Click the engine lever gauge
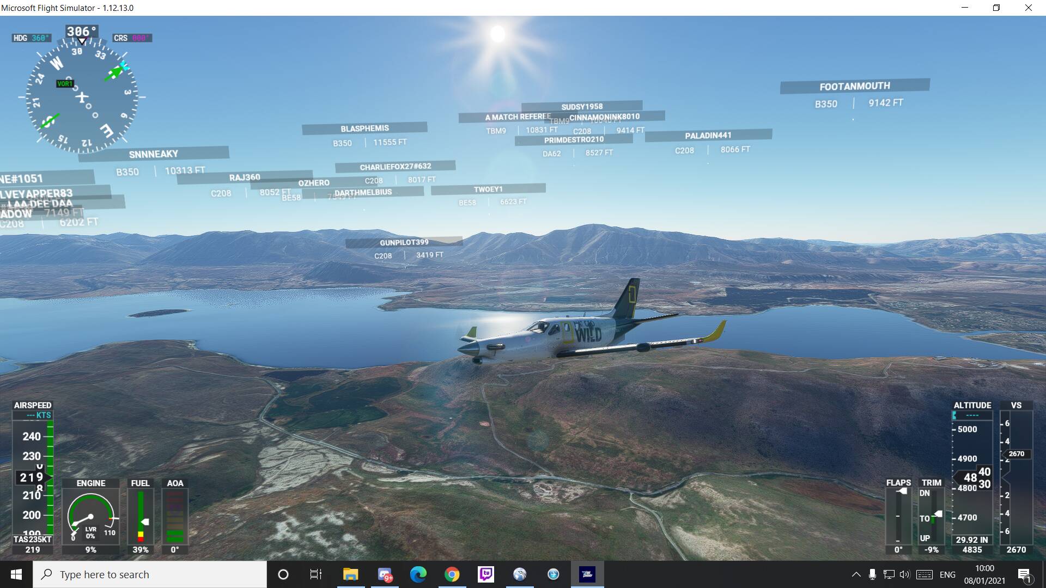Image resolution: width=1046 pixels, height=588 pixels. (x=91, y=516)
